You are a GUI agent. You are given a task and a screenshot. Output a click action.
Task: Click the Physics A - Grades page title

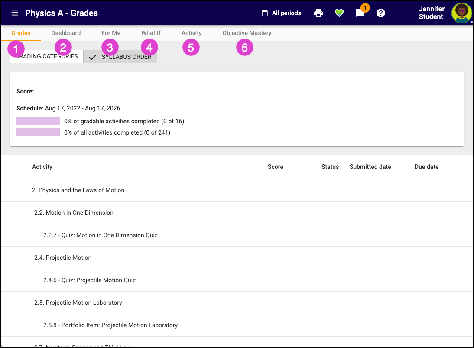click(x=62, y=13)
